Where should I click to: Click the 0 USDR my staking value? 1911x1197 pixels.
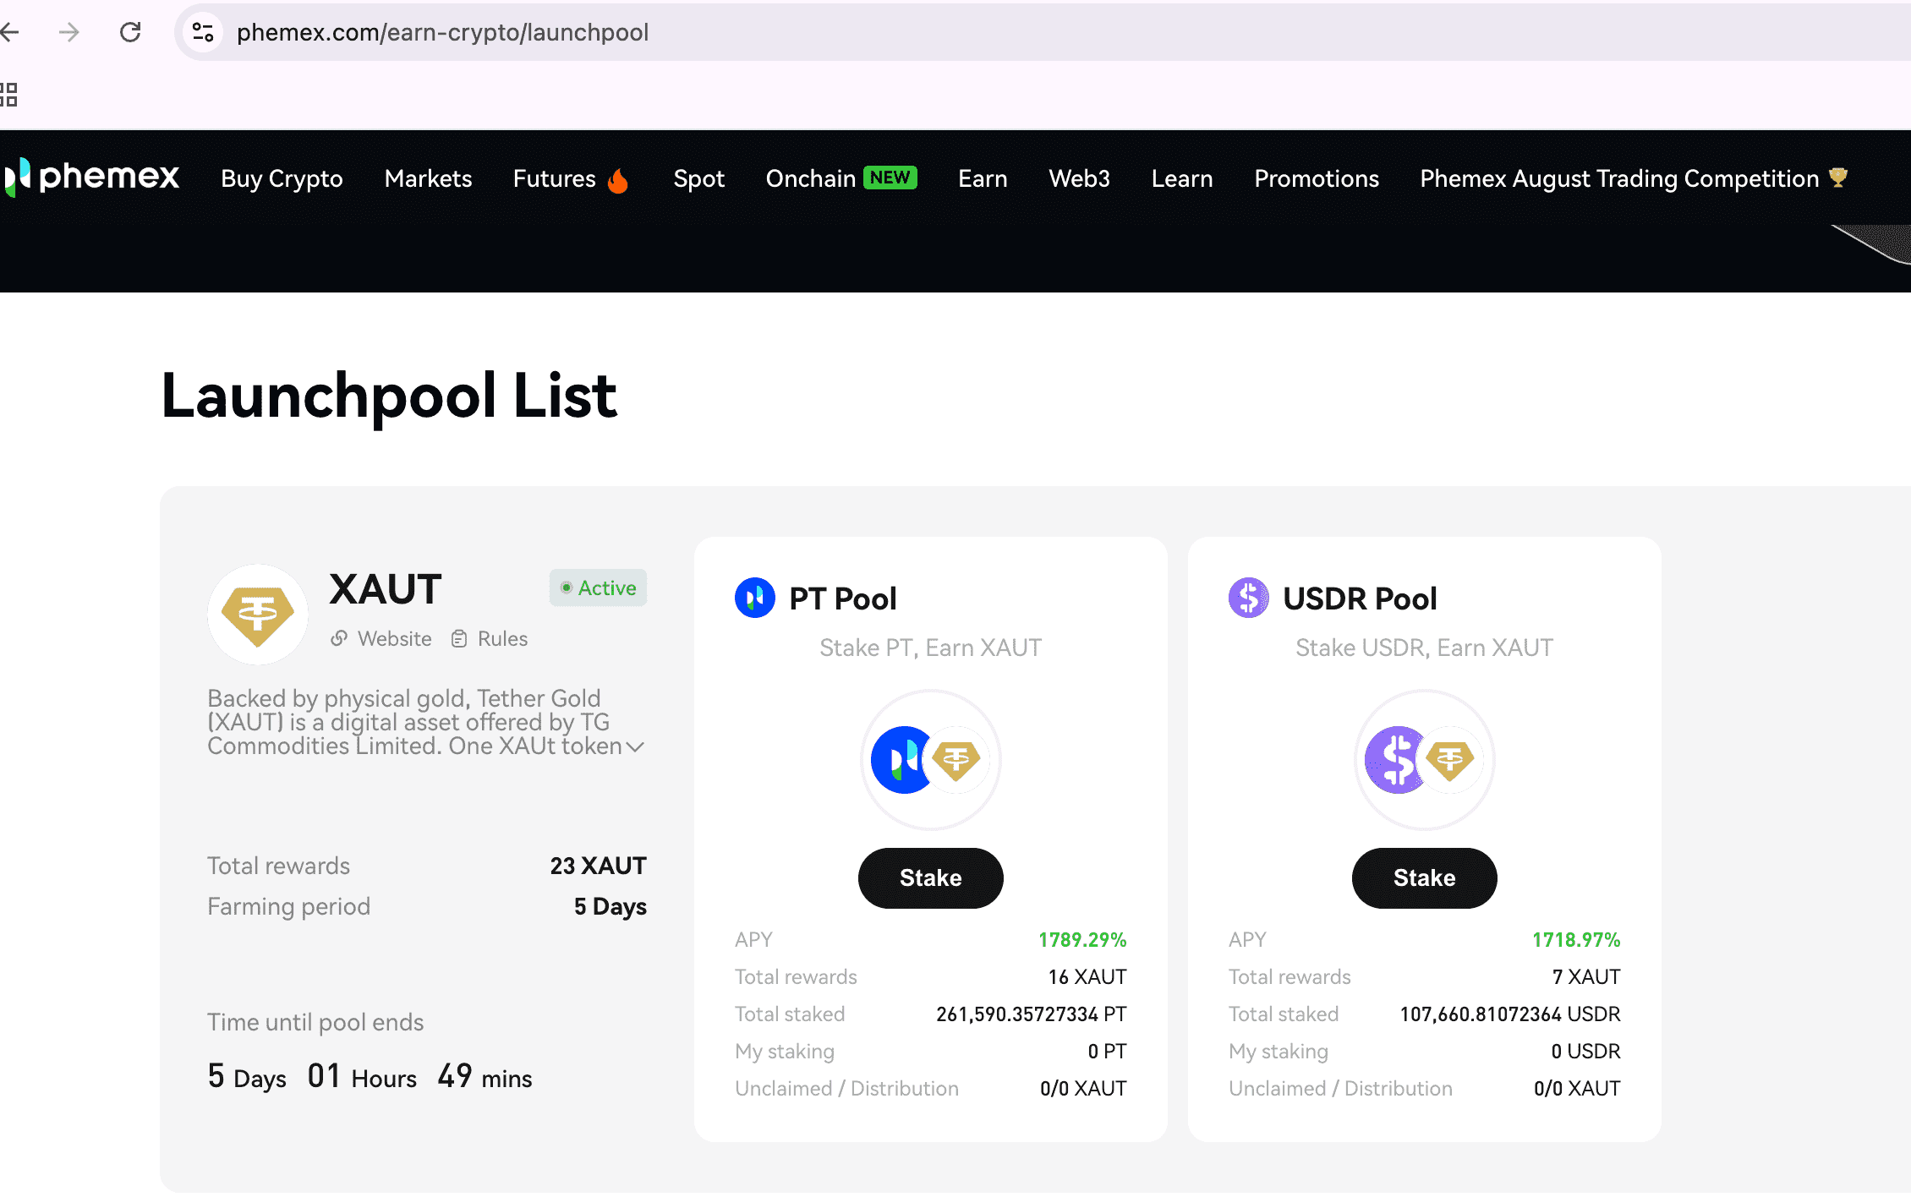pyautogui.click(x=1585, y=1051)
